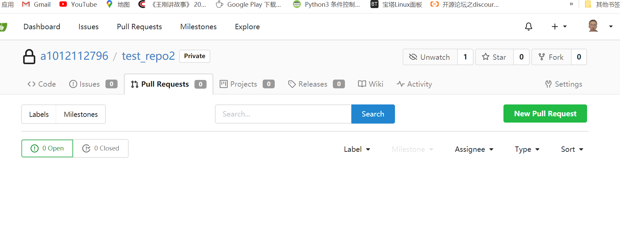This screenshot has height=225, width=620.
Task: Open the 宝塔Linux面板 bookmark
Action: tap(396, 4)
